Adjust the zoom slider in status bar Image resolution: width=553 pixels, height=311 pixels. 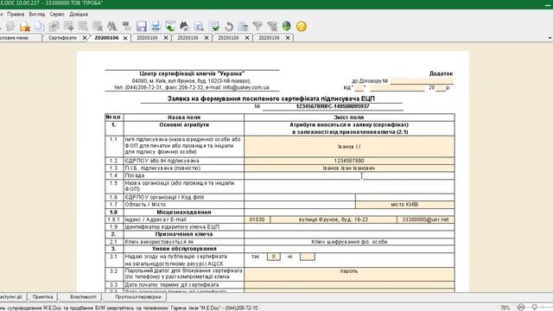tap(534, 308)
